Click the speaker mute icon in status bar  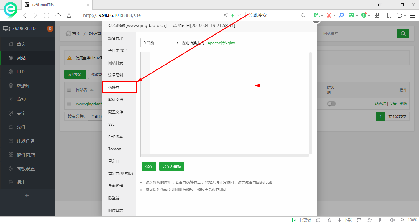392,220
